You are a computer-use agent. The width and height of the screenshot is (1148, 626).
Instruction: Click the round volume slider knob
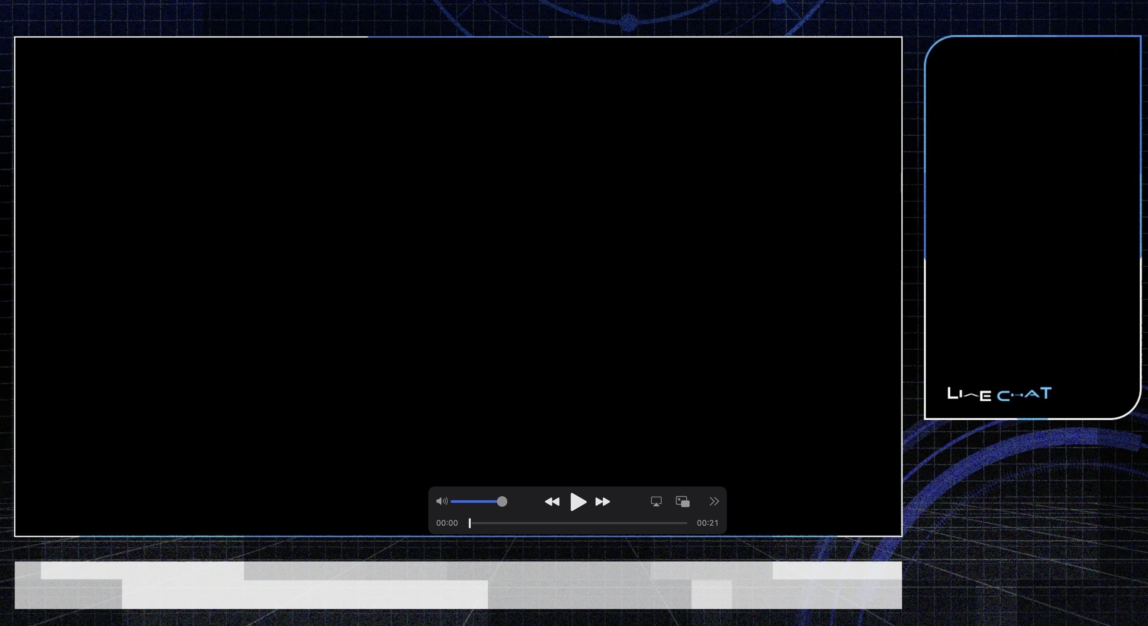click(502, 502)
